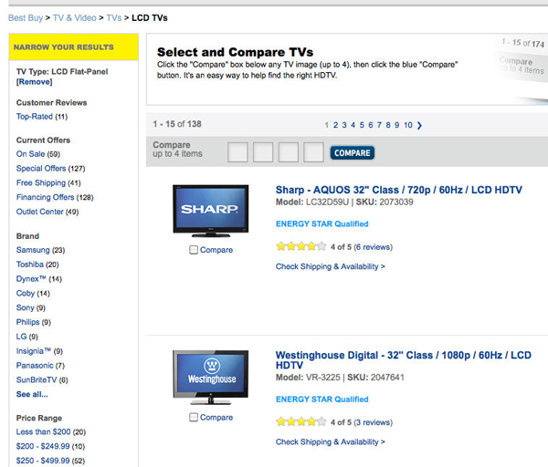This screenshot has height=467, width=548.
Task: Expand brand list with See all
Action: point(32,394)
